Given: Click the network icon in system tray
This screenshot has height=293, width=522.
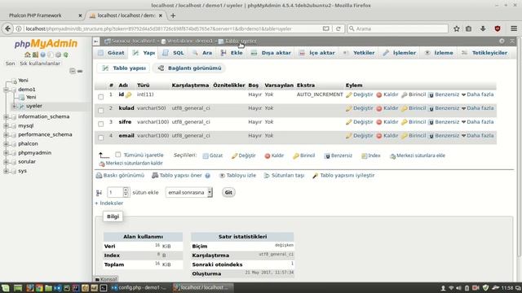Looking at the screenshot, I should pyautogui.click(x=451, y=287).
